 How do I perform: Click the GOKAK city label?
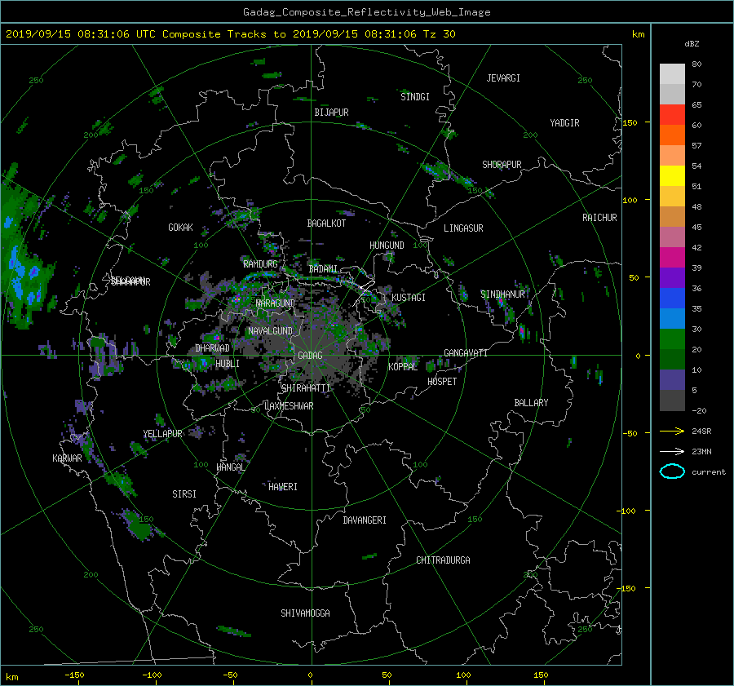point(181,228)
